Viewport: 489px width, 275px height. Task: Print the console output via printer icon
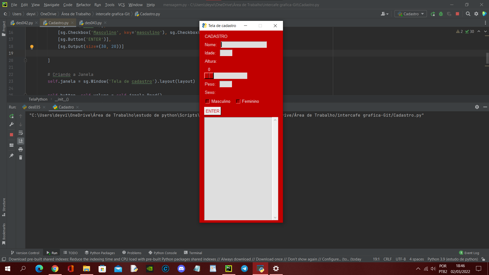[x=21, y=149]
